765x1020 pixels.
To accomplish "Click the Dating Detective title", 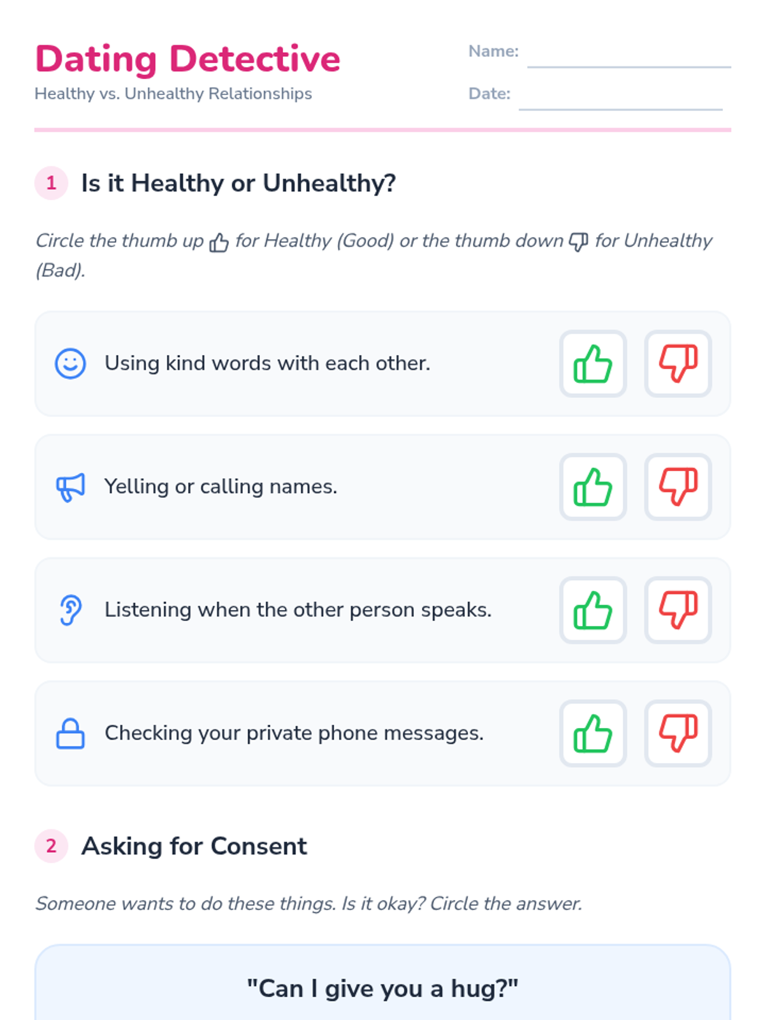I will click(x=187, y=59).
